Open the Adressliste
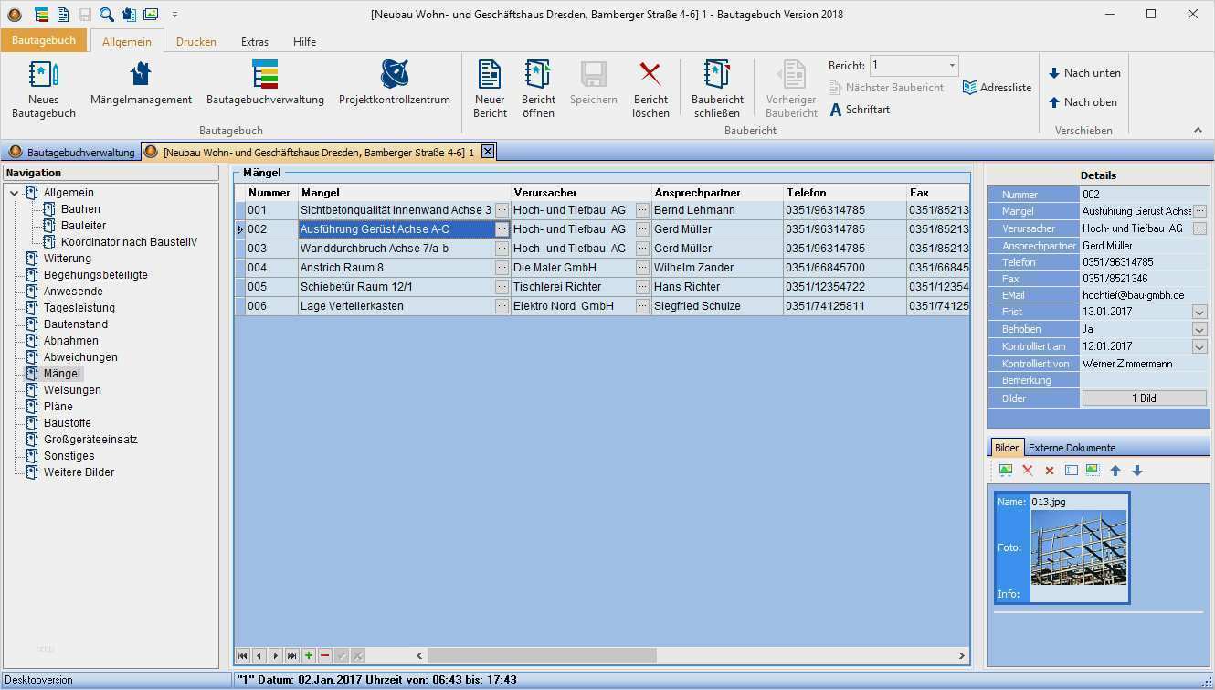This screenshot has height=690, width=1215. pyautogui.click(x=997, y=88)
